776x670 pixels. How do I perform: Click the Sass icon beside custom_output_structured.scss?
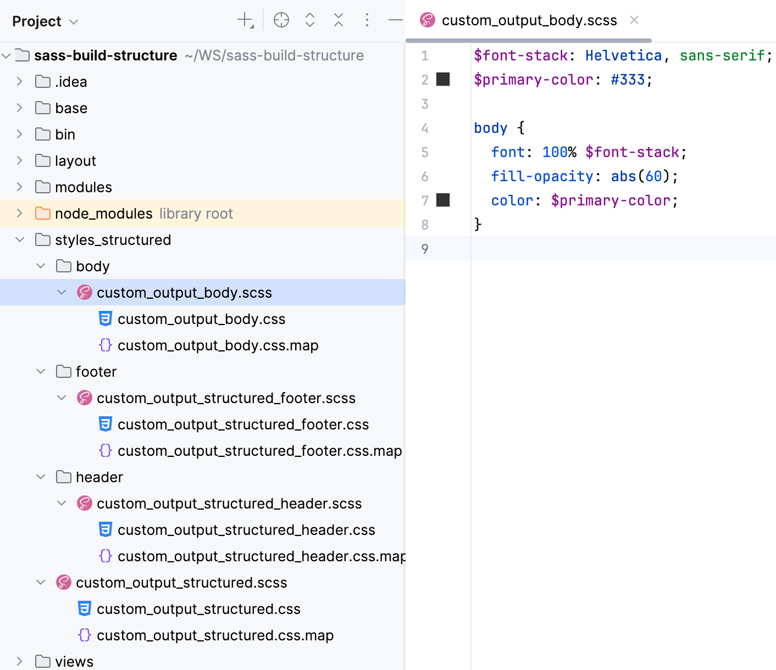coord(64,582)
